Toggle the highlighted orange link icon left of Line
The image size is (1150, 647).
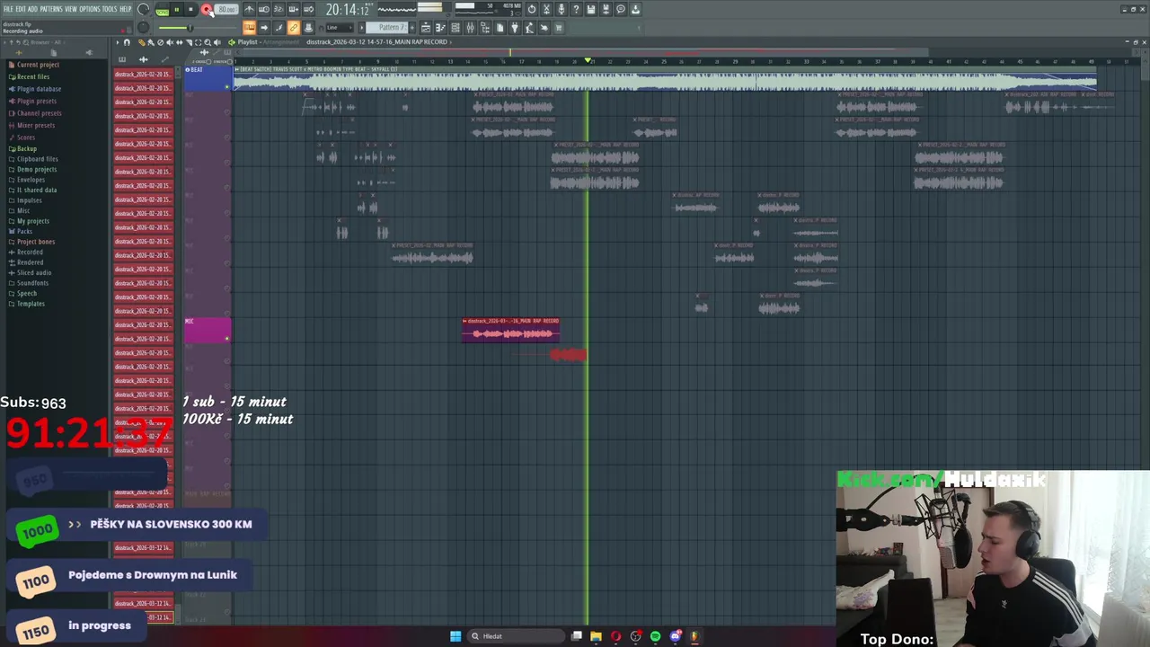click(294, 28)
